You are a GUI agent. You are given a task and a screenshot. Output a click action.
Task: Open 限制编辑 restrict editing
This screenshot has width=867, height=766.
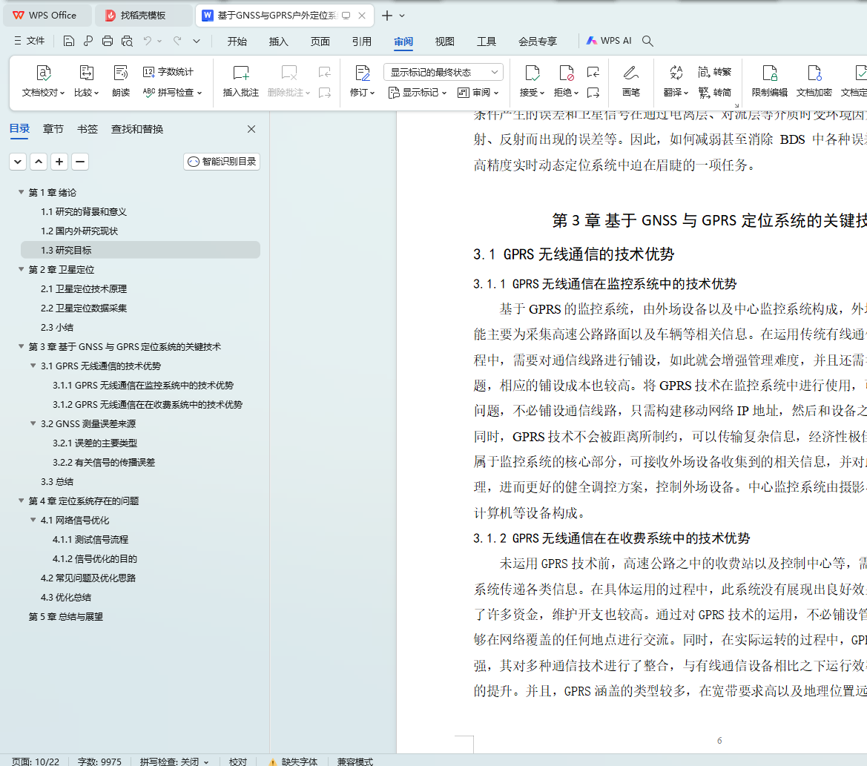[x=769, y=82]
